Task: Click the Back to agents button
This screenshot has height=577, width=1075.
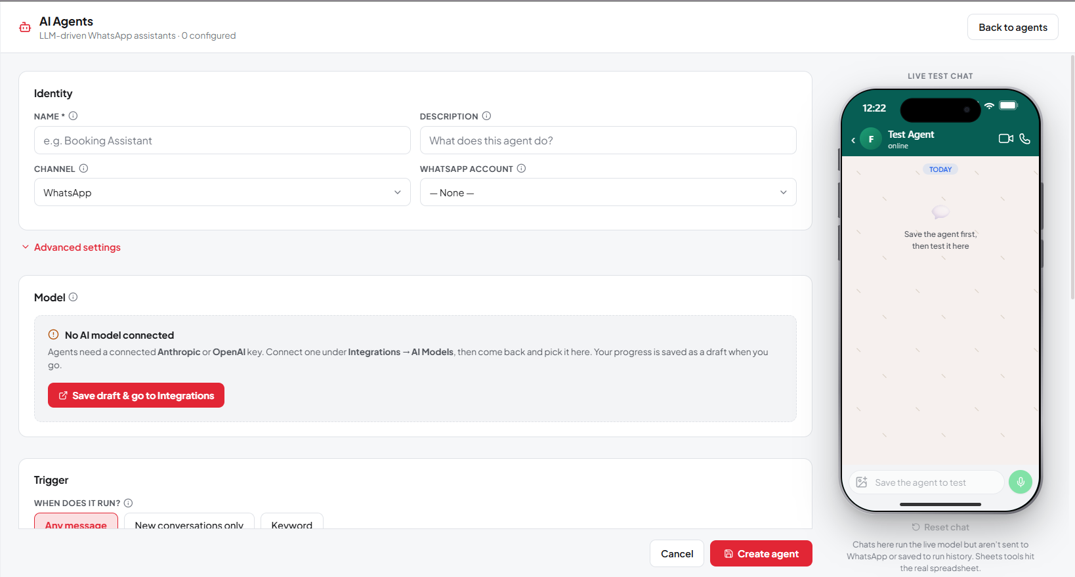Action: (1013, 27)
